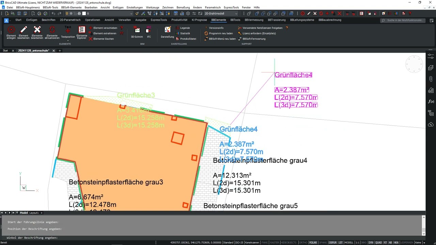Toggle MODELL space in status bar
The height and width of the screenshot is (245, 436).
coord(349,243)
